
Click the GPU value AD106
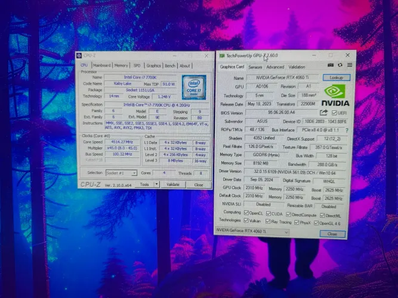click(262, 86)
